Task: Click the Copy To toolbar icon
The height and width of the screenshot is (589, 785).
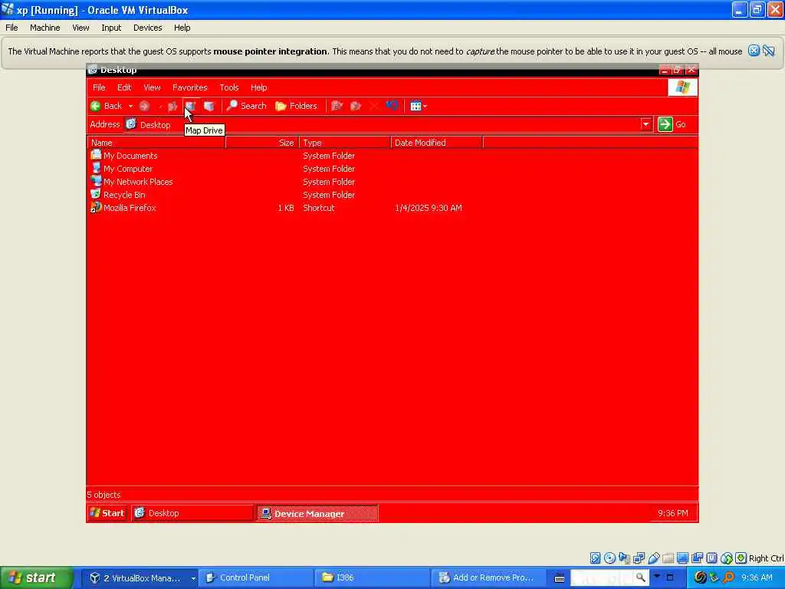Action: point(356,106)
